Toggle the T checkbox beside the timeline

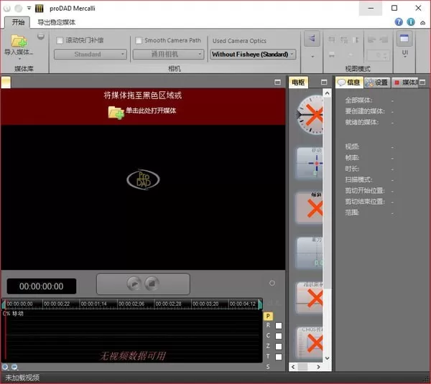(x=279, y=357)
